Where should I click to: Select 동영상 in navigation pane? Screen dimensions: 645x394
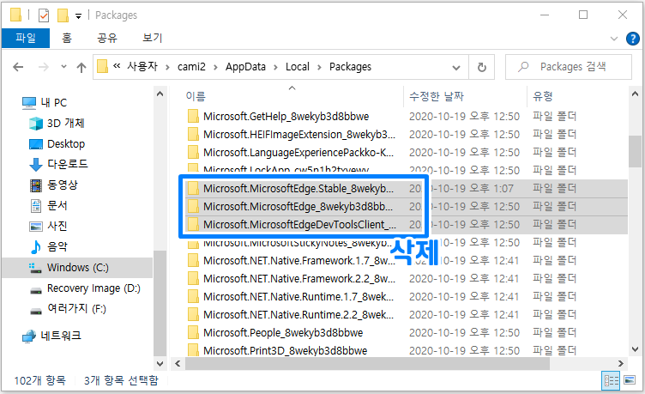pos(53,185)
